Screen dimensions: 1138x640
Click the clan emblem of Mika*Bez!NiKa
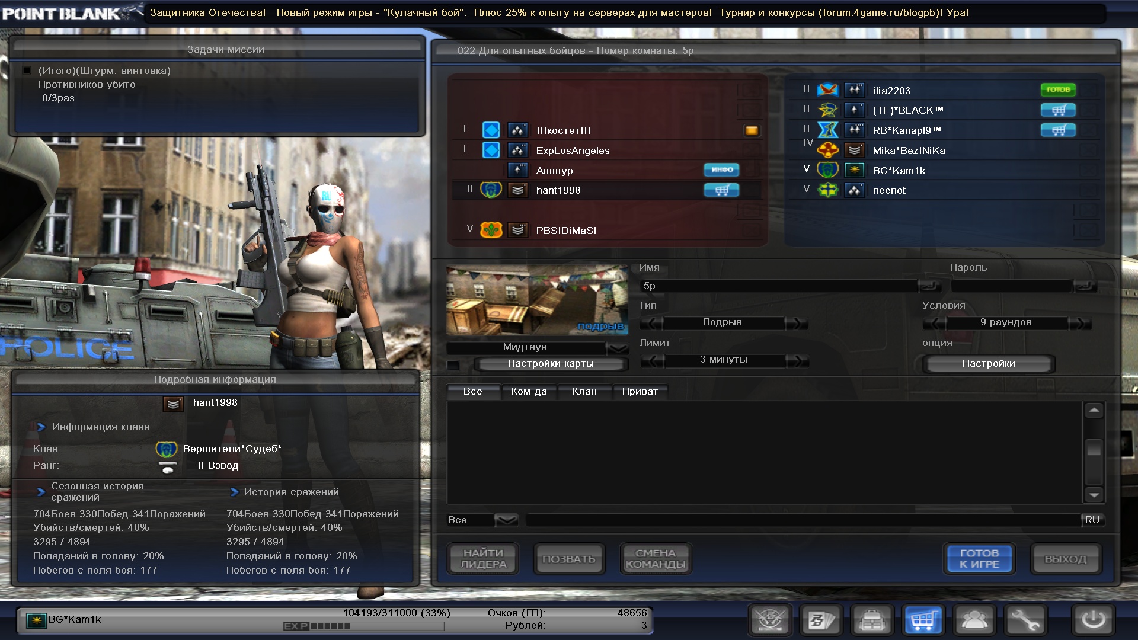point(827,150)
